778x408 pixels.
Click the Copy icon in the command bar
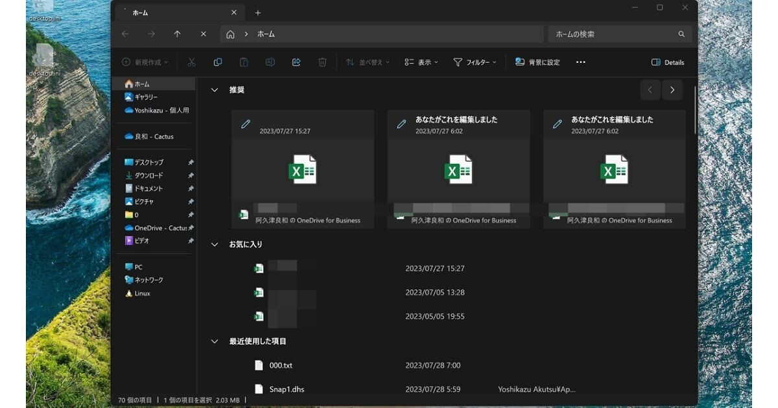pyautogui.click(x=218, y=62)
